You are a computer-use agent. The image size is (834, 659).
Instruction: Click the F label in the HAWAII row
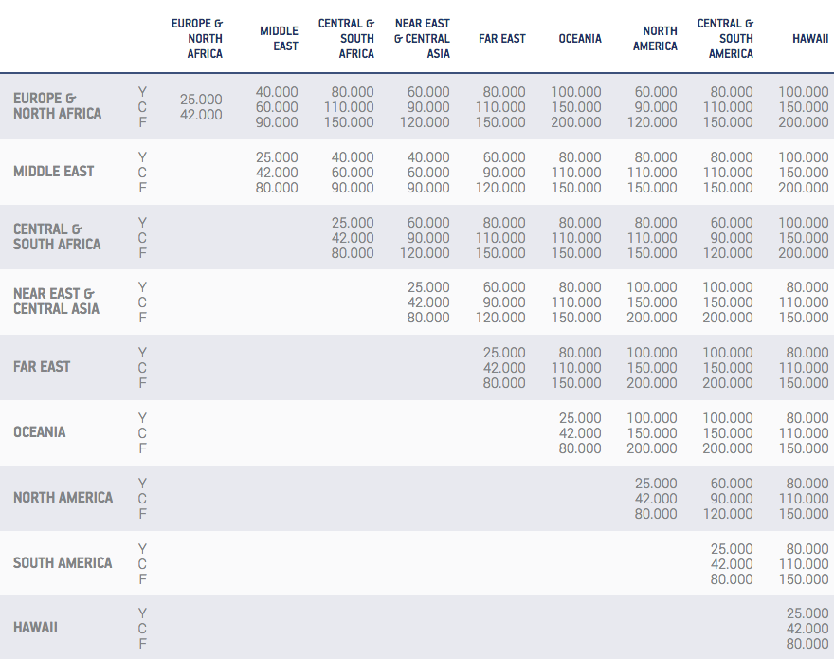tap(142, 644)
